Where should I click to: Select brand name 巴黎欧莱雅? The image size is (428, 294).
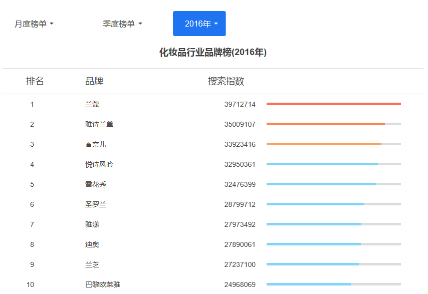[x=103, y=284]
